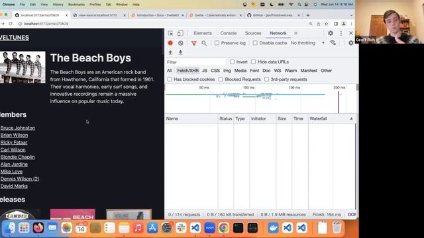Select the Img type filter
The image size is (424, 238).
(x=227, y=71)
